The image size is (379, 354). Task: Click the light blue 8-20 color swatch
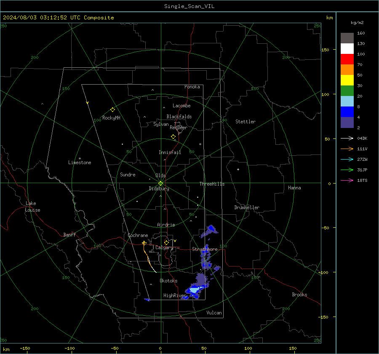tap(347, 101)
